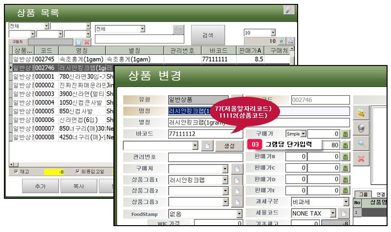This screenshot has width=391, height=232.
Task: Click search text field in 상품 목록
Action: point(139,39)
